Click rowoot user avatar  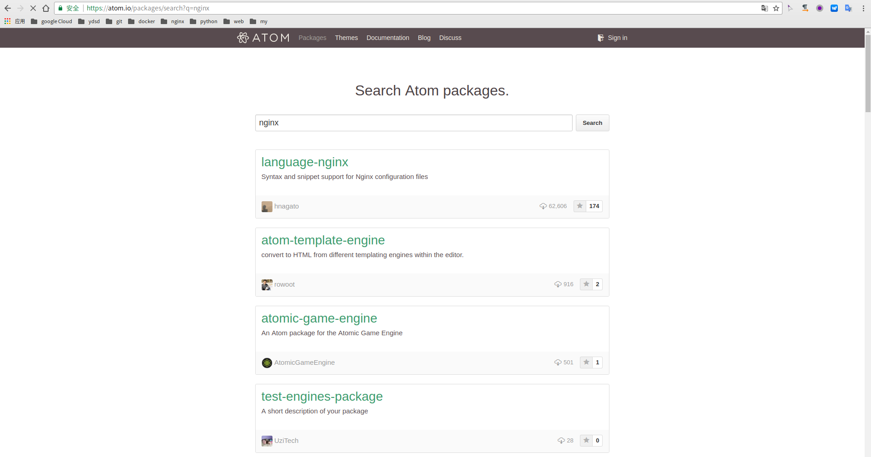coord(267,285)
